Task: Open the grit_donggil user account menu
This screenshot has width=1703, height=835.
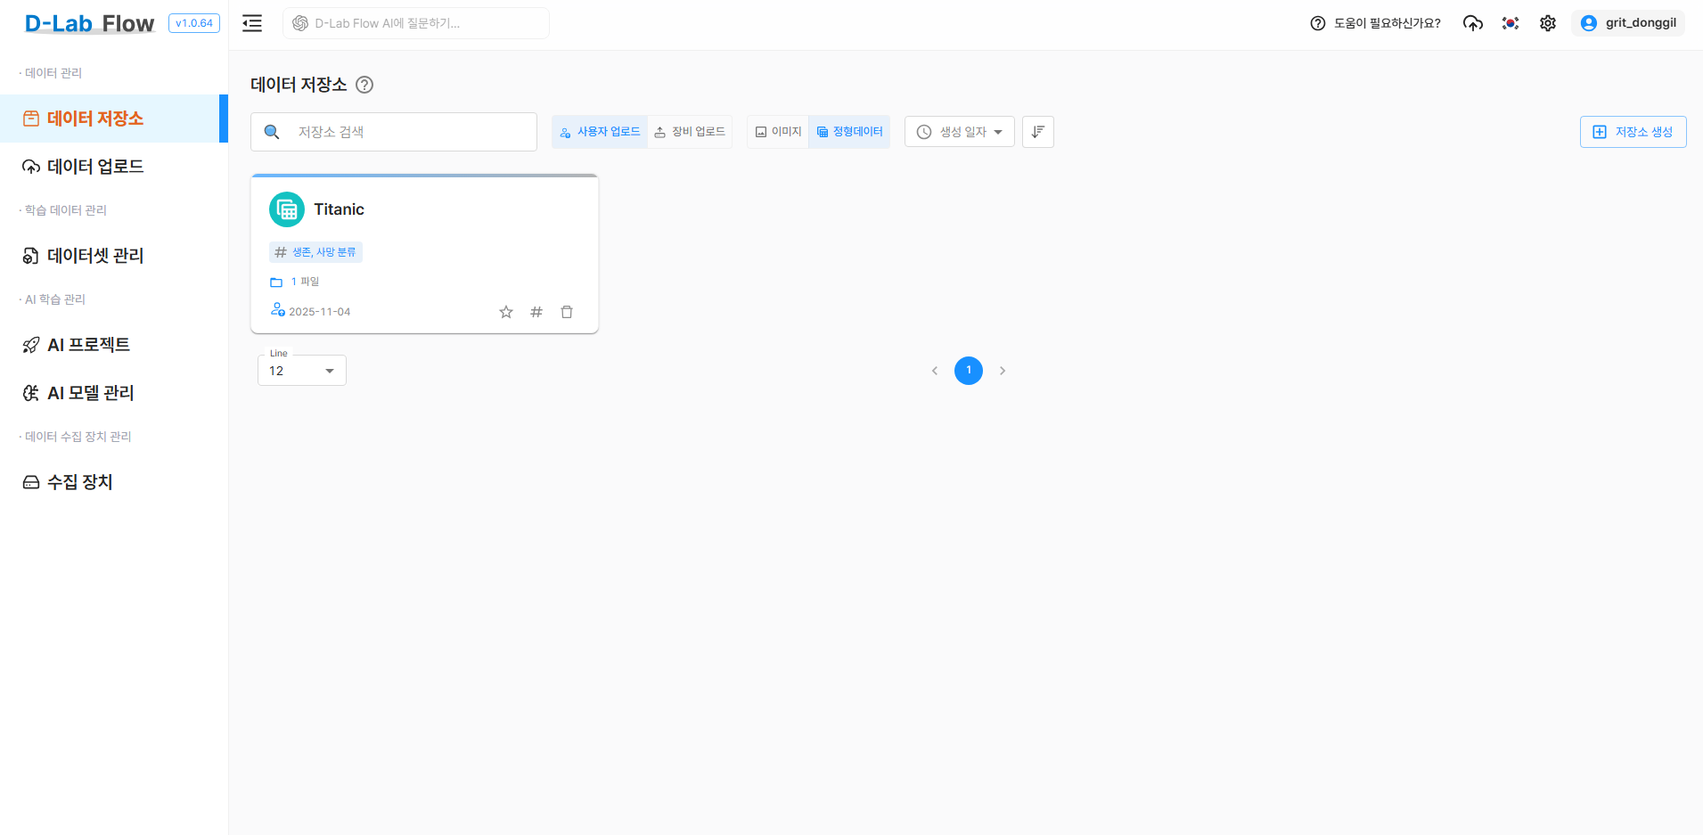Action: pos(1628,23)
